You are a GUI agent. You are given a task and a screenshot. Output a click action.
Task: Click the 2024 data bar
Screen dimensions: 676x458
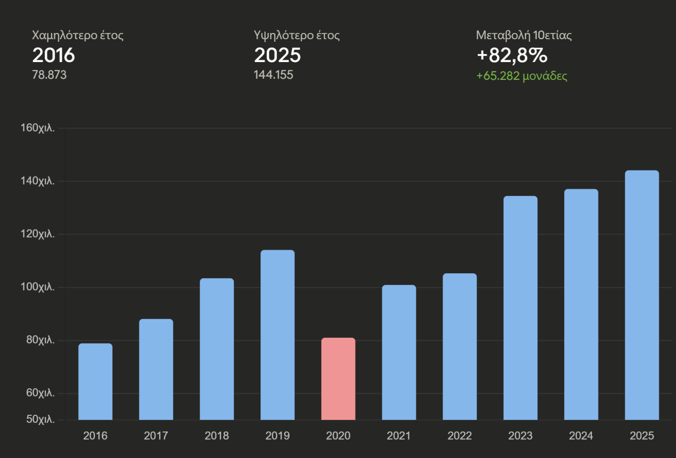[x=581, y=304]
